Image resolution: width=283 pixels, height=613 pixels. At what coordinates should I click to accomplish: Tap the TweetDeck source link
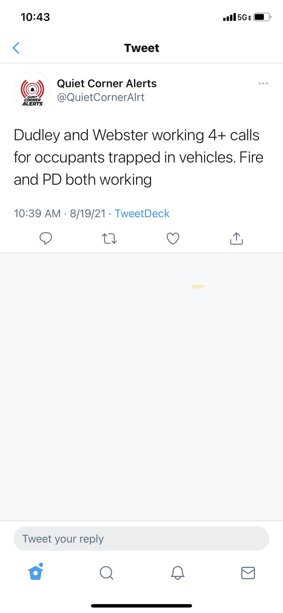142,213
